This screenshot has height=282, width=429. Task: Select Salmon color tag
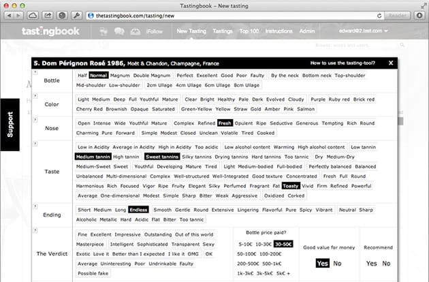(x=306, y=109)
